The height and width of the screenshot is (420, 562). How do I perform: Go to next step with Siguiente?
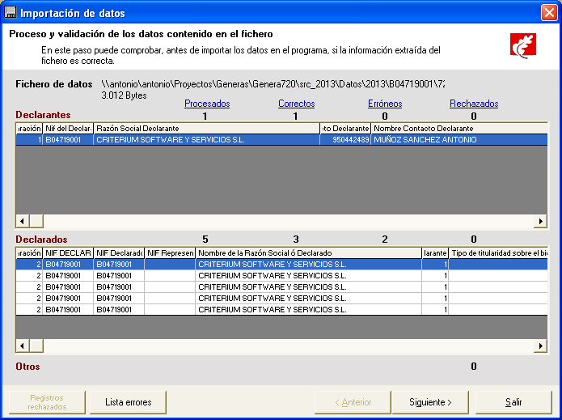430,402
